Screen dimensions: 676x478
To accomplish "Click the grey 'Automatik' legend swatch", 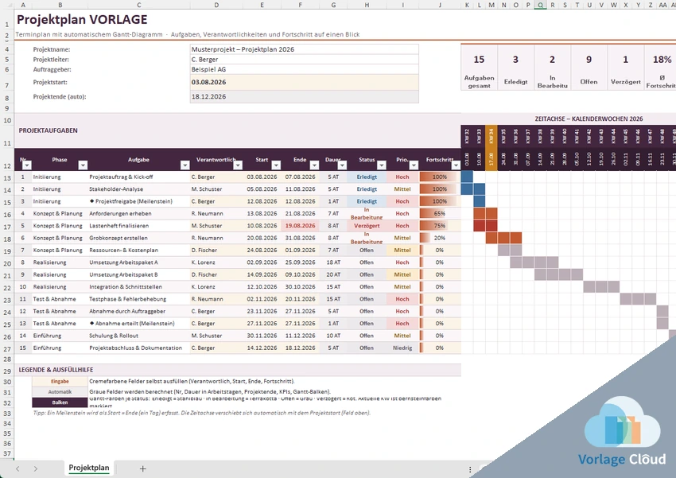I will (x=60, y=392).
